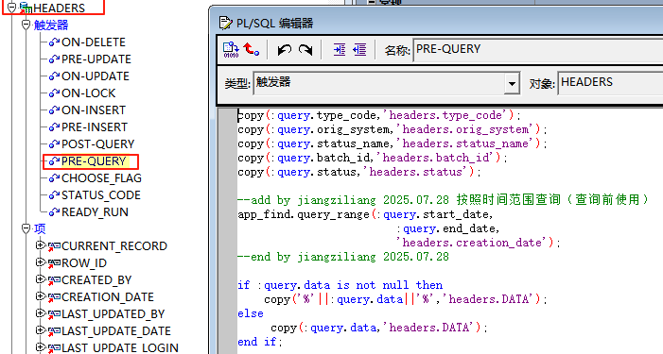Select the LAST_UPDATE_LOGIN item label

[x=120, y=347]
